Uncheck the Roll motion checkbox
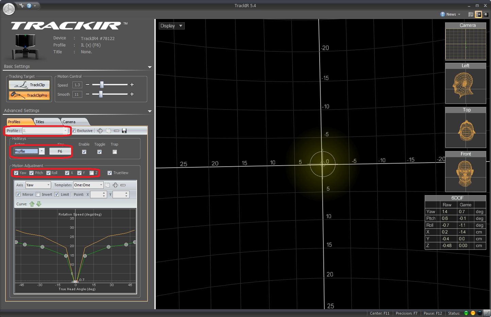Image resolution: width=491 pixels, height=317 pixels. (48, 173)
